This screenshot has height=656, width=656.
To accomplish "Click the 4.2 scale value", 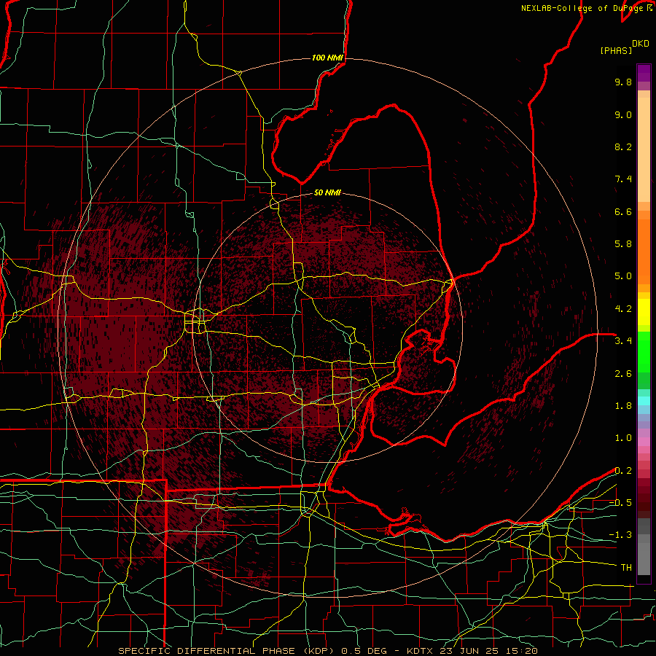I will [623, 309].
